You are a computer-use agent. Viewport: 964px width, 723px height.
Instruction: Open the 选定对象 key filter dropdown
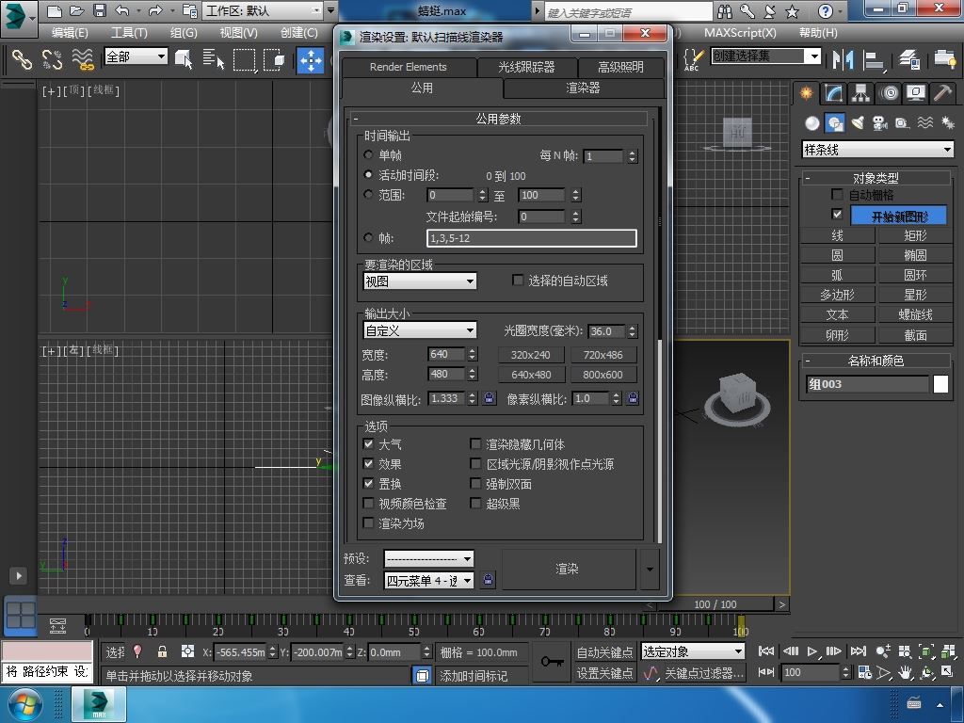tap(693, 651)
